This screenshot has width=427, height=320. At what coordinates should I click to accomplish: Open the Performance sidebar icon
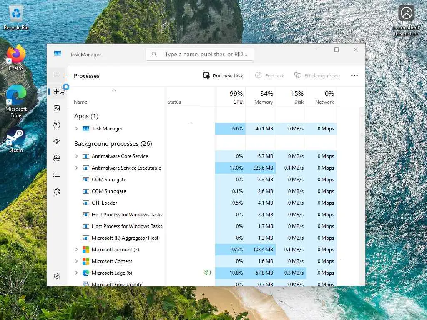pyautogui.click(x=57, y=108)
